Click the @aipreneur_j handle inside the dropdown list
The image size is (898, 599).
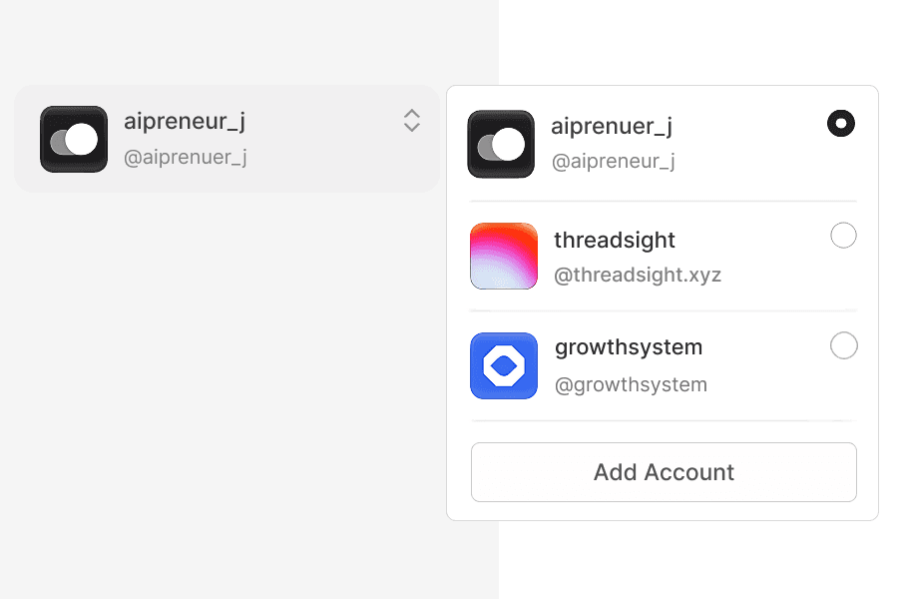click(613, 161)
